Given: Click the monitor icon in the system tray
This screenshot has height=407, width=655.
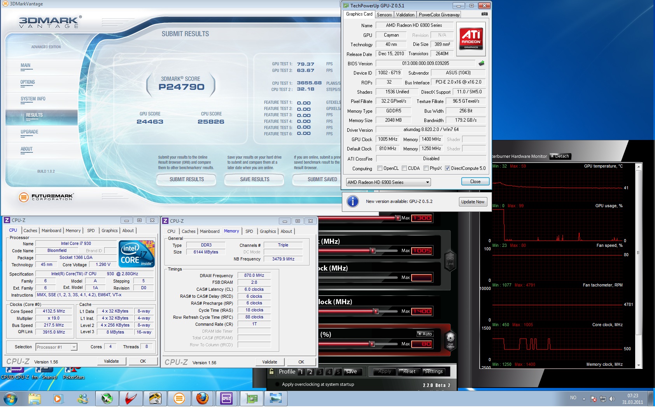Looking at the screenshot, I should 603,399.
